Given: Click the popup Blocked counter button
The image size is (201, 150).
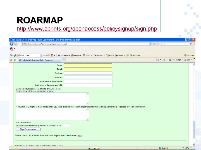Looking at the screenshot, I should (76, 55).
